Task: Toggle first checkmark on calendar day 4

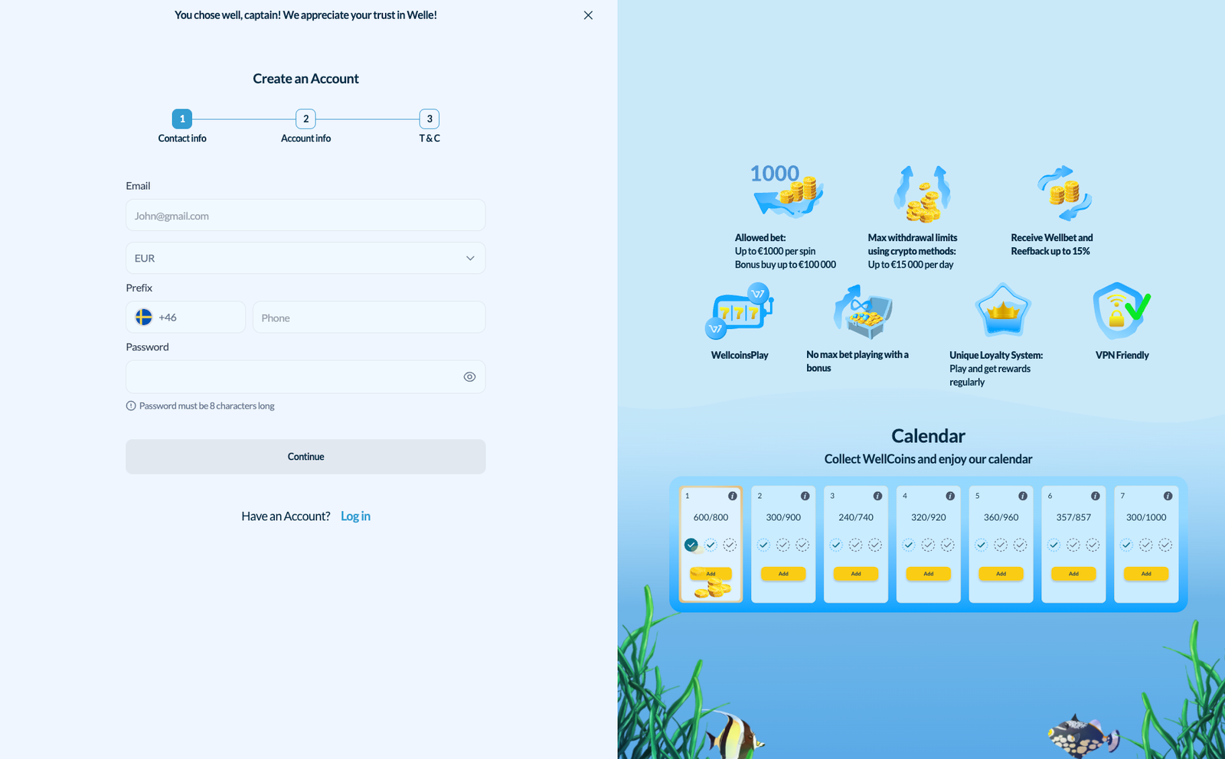Action: coord(909,545)
